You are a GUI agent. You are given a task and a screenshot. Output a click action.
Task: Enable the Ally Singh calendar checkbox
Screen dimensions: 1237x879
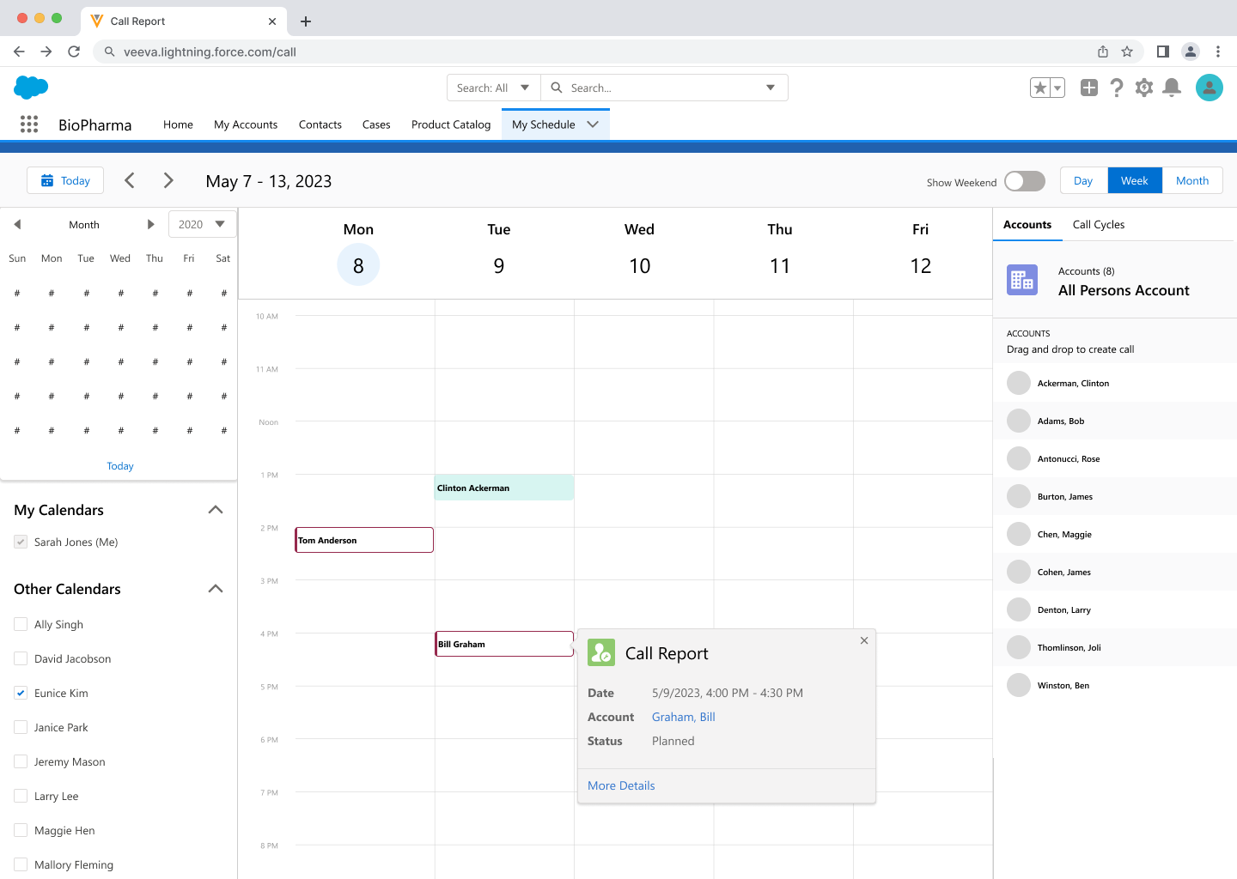pos(21,624)
